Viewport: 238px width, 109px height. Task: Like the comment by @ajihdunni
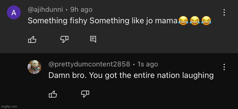coord(32,40)
